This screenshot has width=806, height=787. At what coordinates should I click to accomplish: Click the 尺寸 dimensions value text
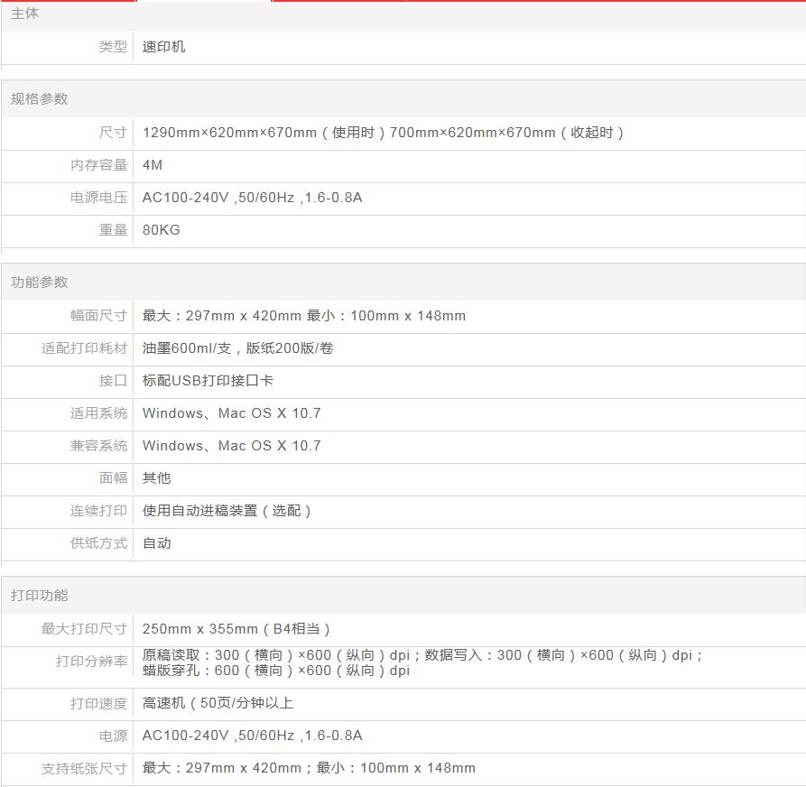384,133
